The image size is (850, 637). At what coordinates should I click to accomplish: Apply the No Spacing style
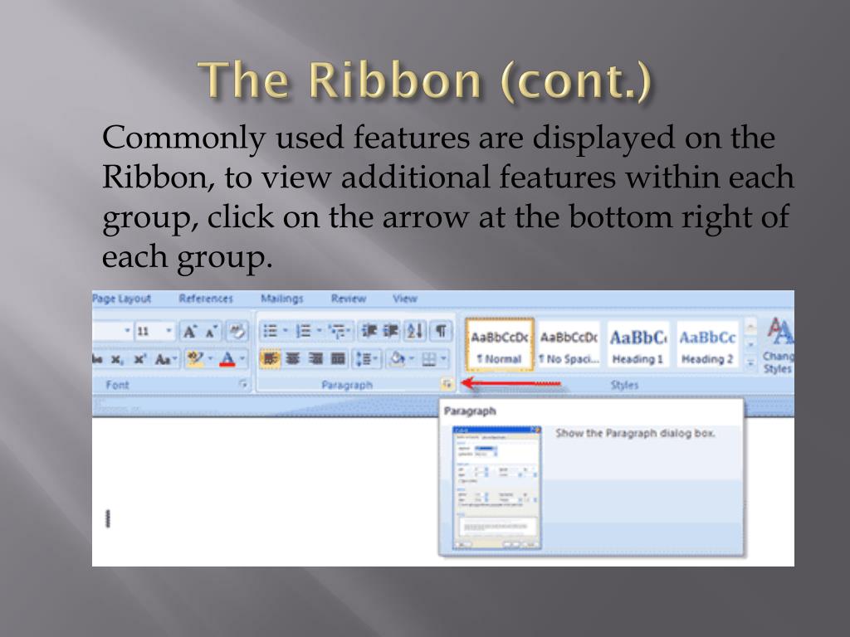point(569,346)
